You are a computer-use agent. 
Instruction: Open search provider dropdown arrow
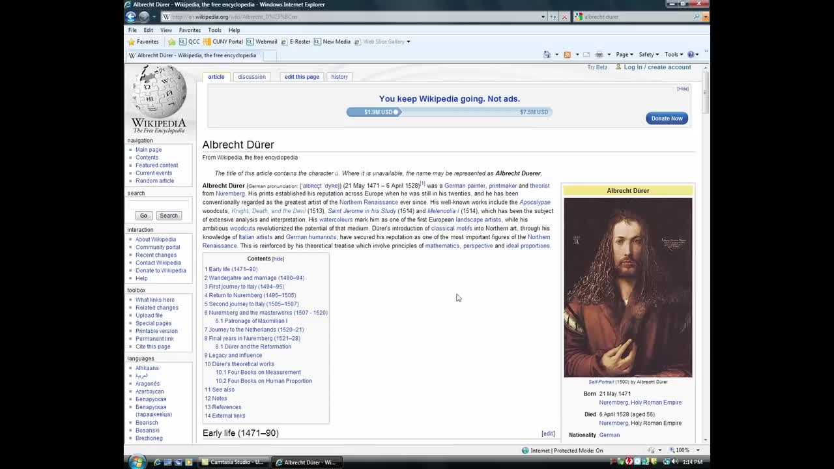705,17
